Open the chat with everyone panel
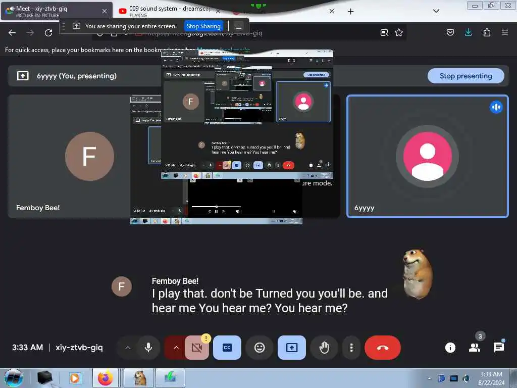Viewport: 517px width, 388px height. click(x=498, y=348)
